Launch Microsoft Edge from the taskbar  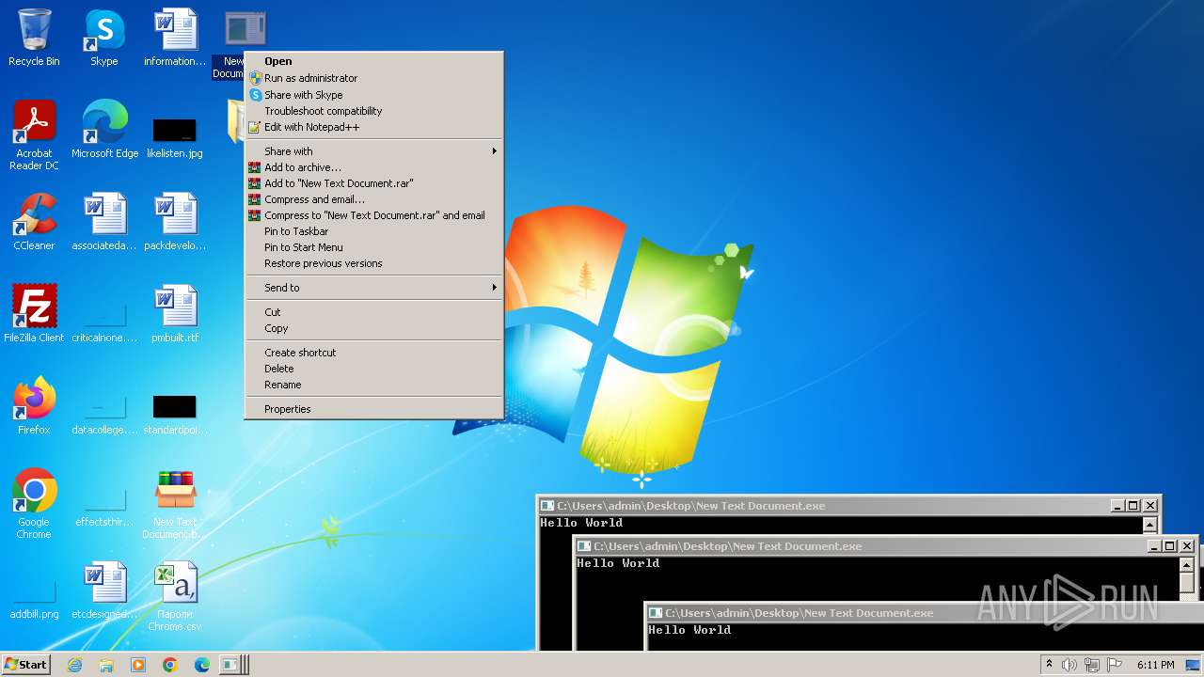[202, 665]
